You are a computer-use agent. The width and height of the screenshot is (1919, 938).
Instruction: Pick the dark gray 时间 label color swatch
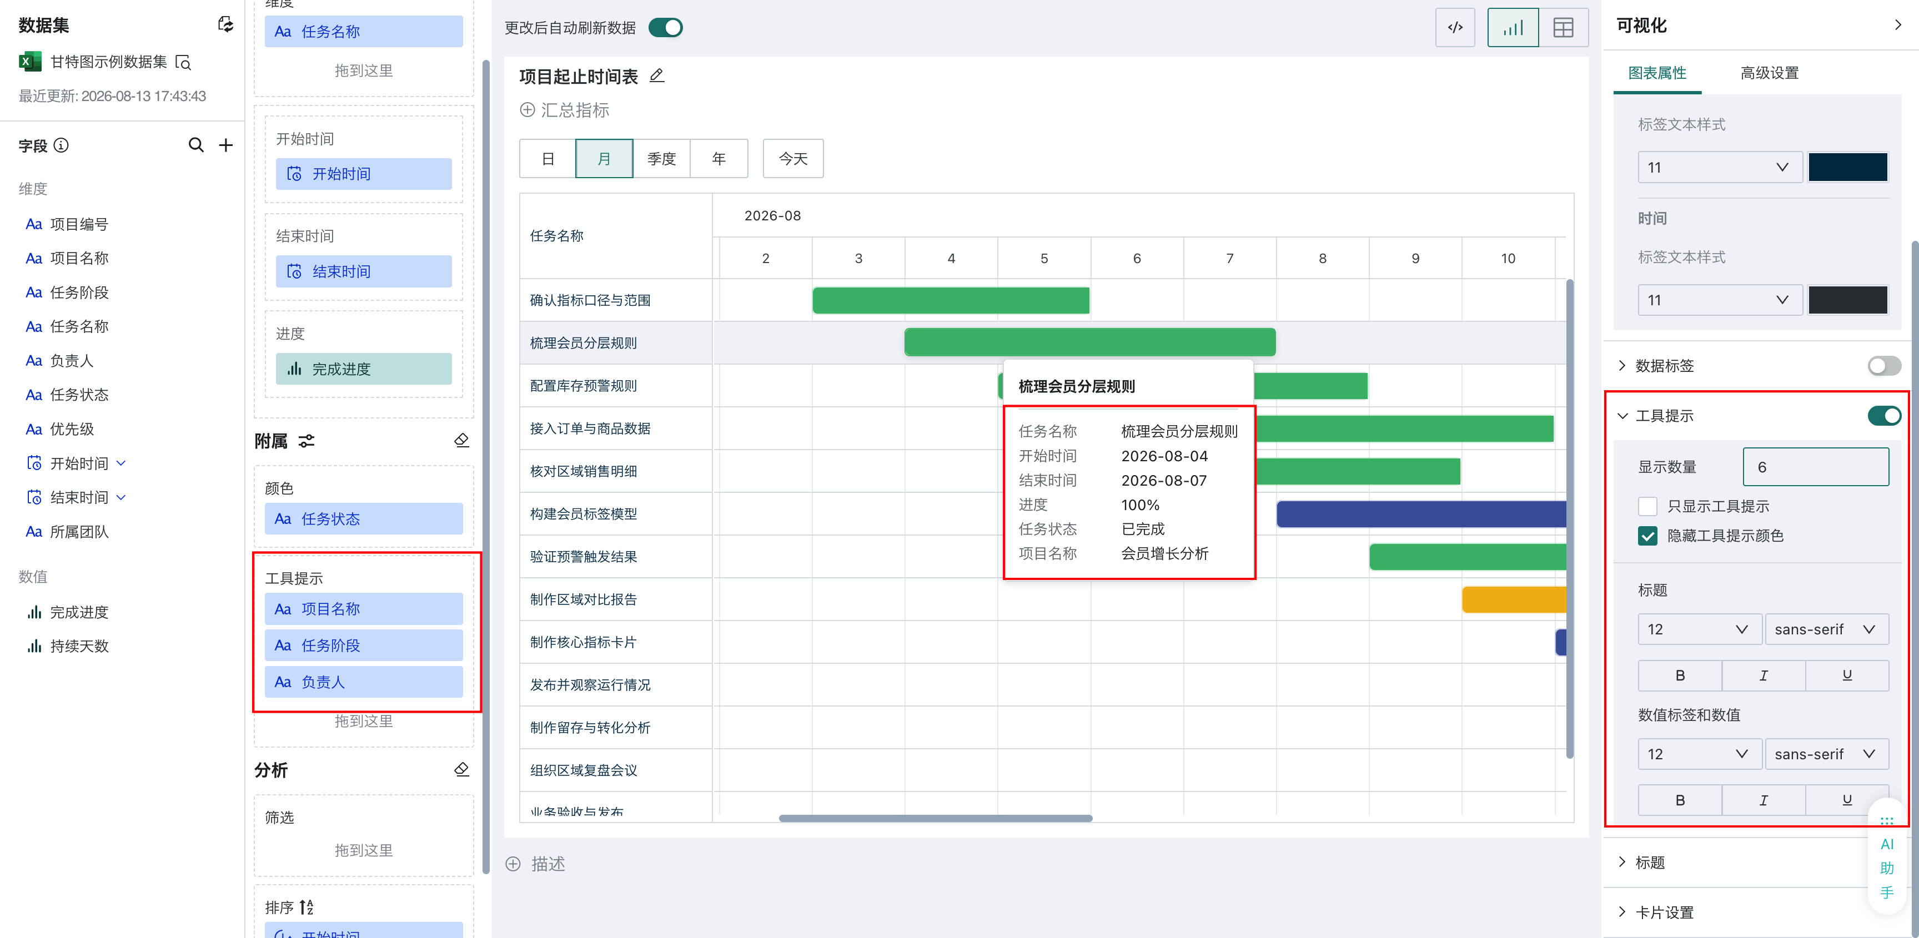1847,300
